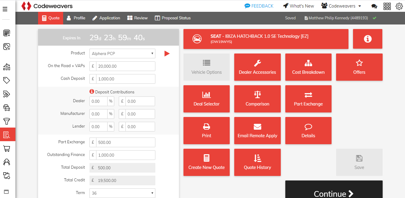Viewport: 405px width, 198px height.
Task: Open the Deal Selector tile
Action: click(206, 99)
